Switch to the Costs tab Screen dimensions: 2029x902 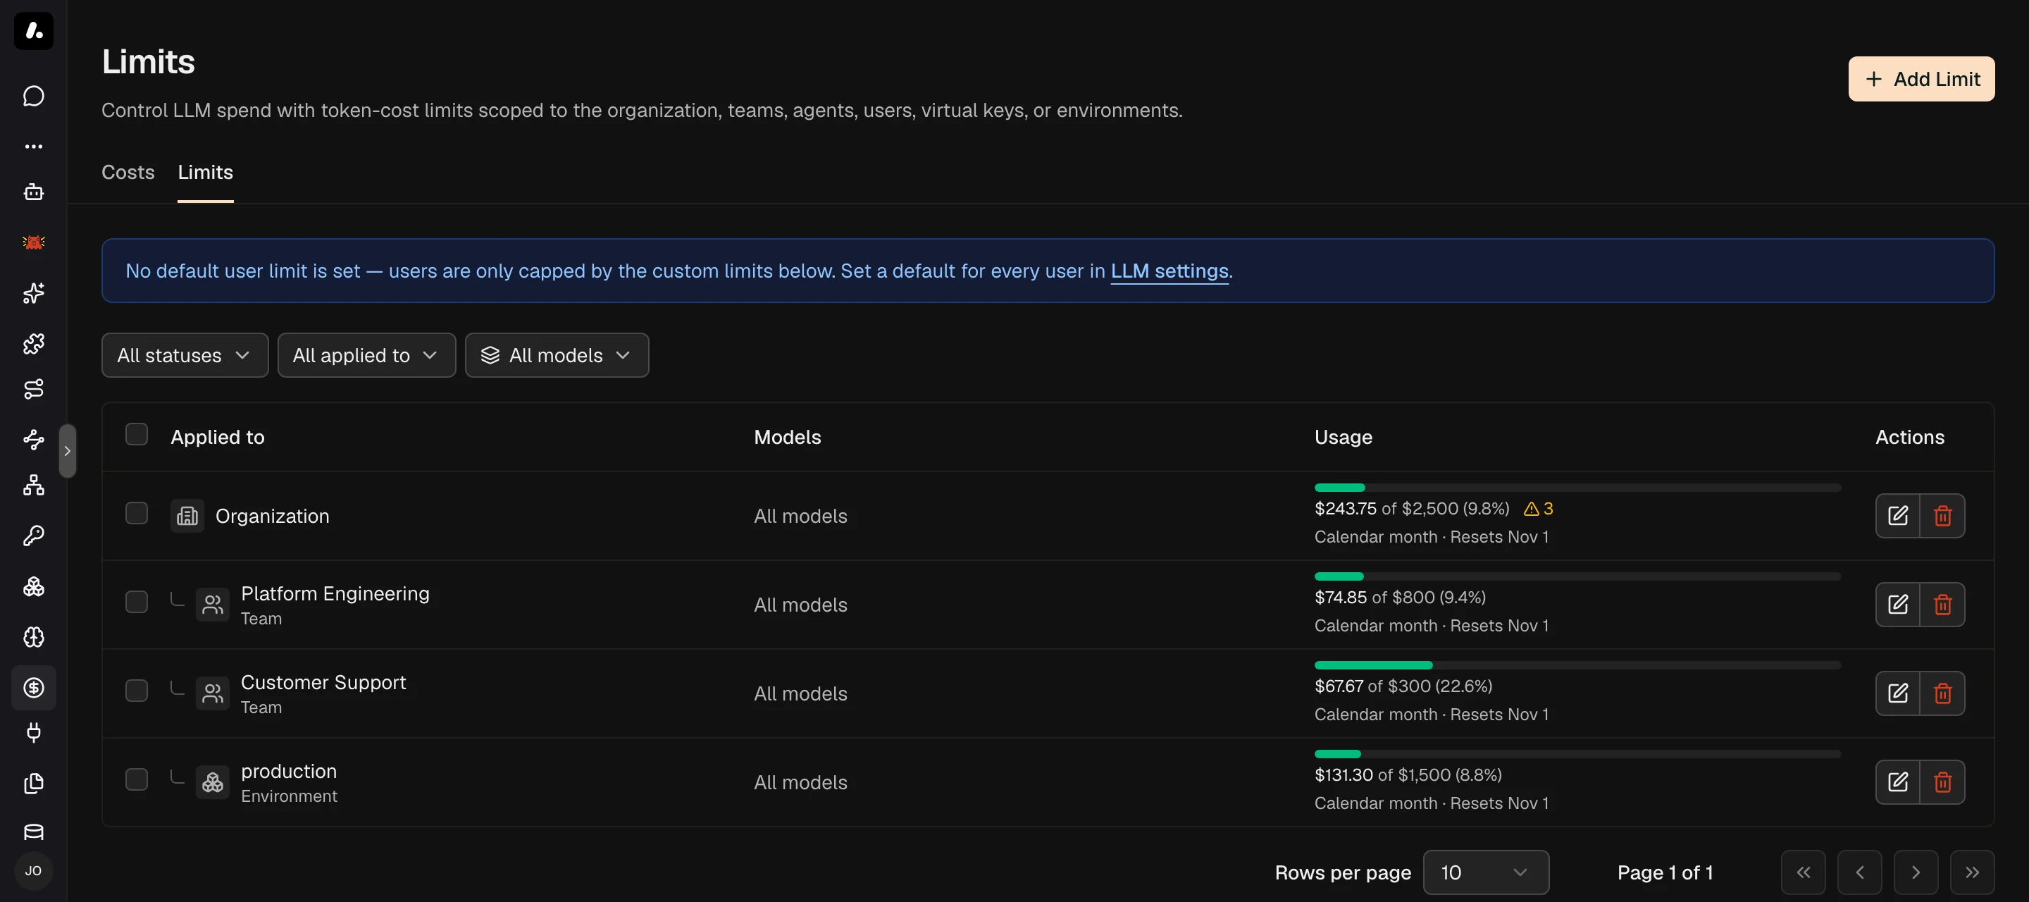click(128, 173)
